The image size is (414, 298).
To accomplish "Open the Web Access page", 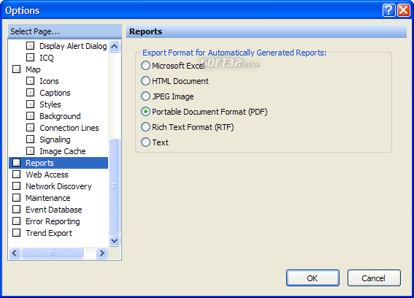I will pos(47,175).
